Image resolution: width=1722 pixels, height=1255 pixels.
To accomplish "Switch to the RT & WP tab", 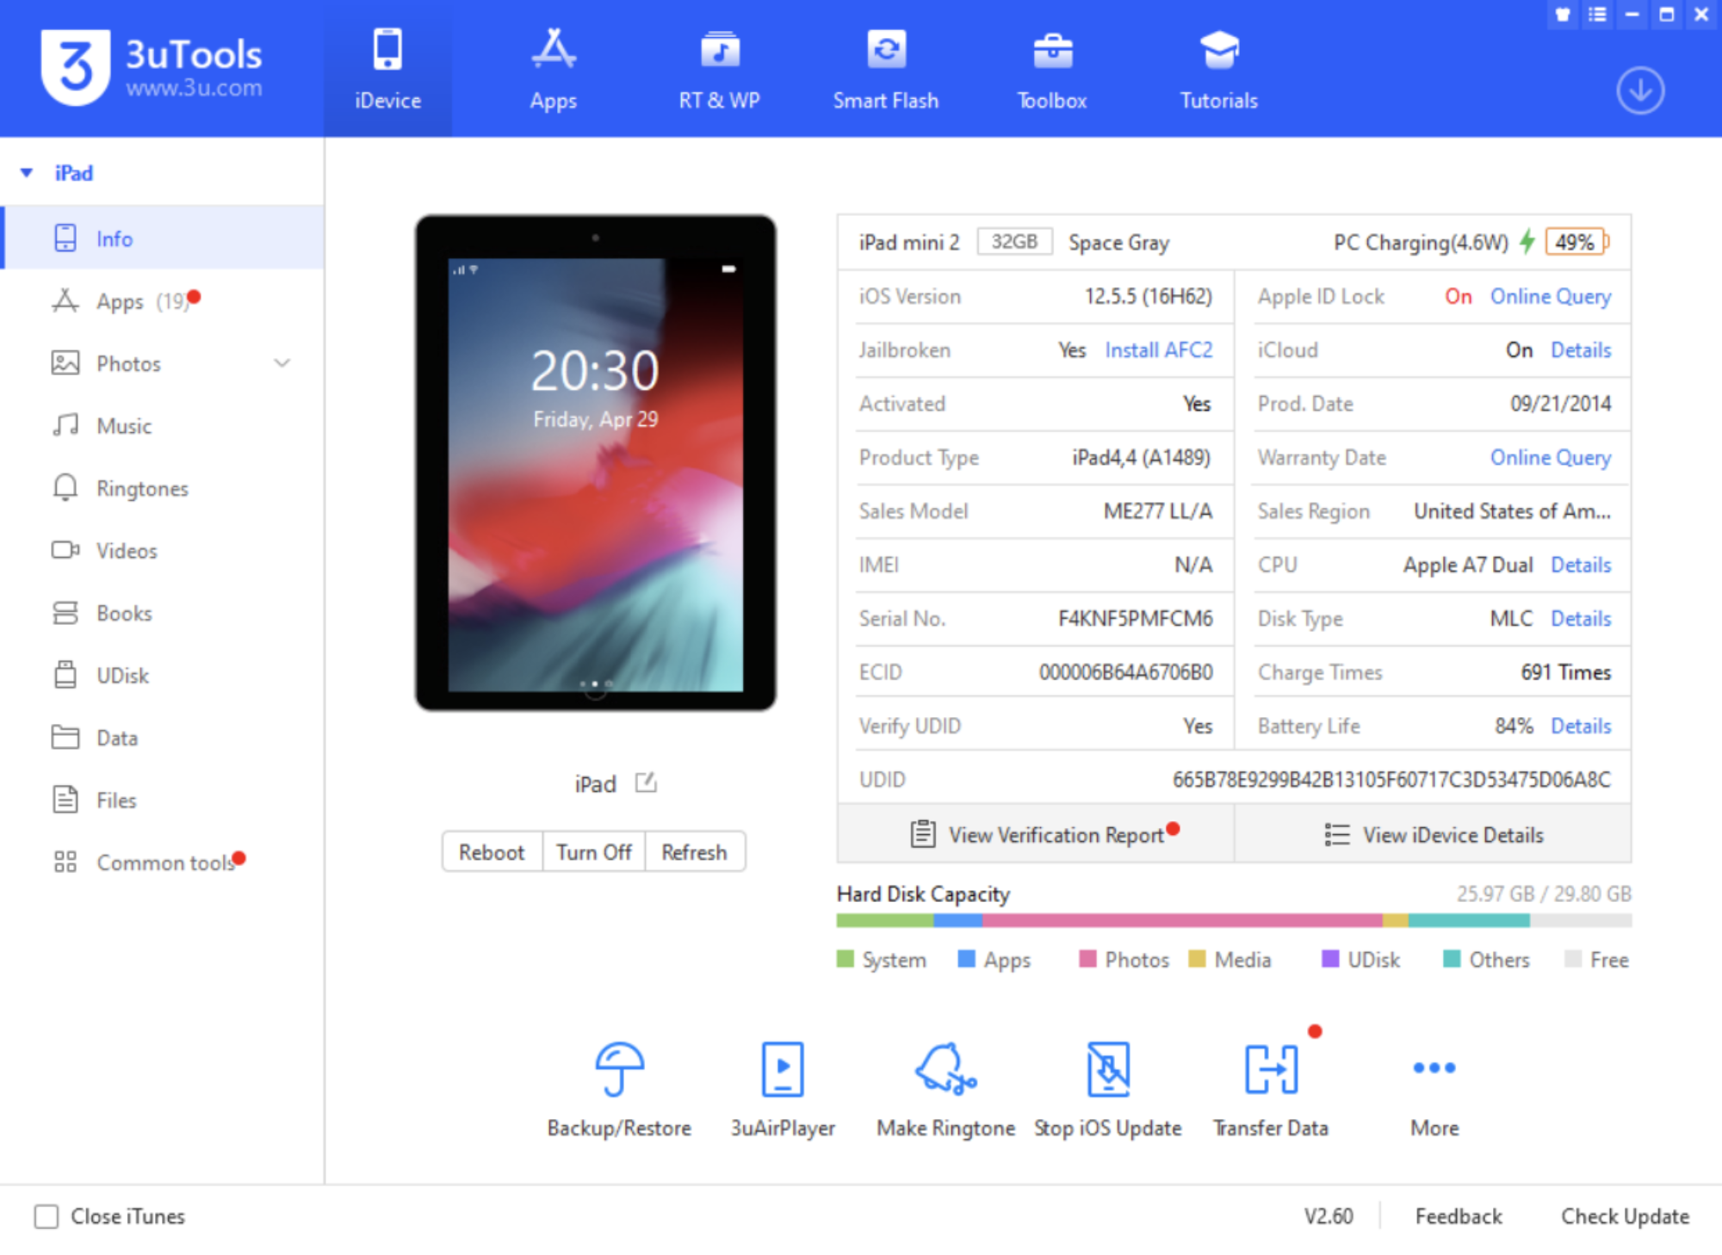I will click(720, 69).
